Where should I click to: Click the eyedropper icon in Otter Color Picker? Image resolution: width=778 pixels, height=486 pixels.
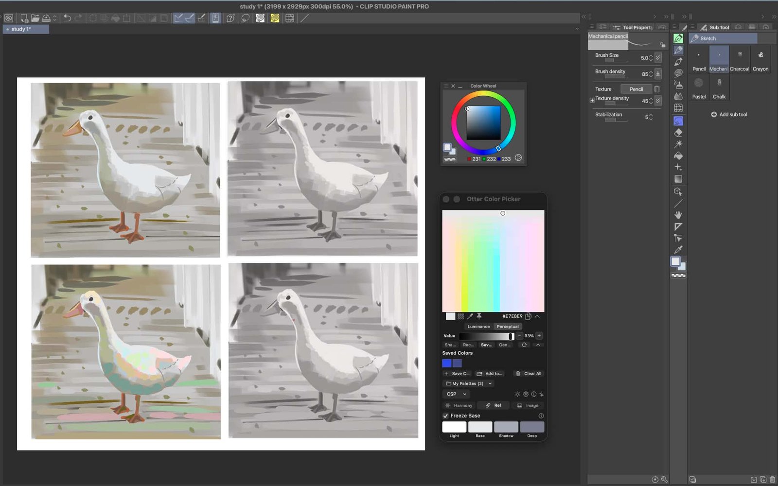(x=470, y=316)
